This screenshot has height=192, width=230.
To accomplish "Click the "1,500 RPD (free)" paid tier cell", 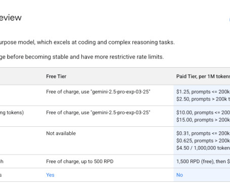I will click(x=203, y=162).
